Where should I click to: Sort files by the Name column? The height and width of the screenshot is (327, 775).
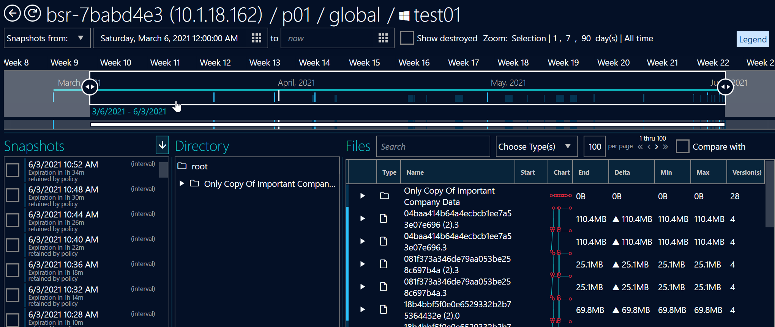(415, 172)
